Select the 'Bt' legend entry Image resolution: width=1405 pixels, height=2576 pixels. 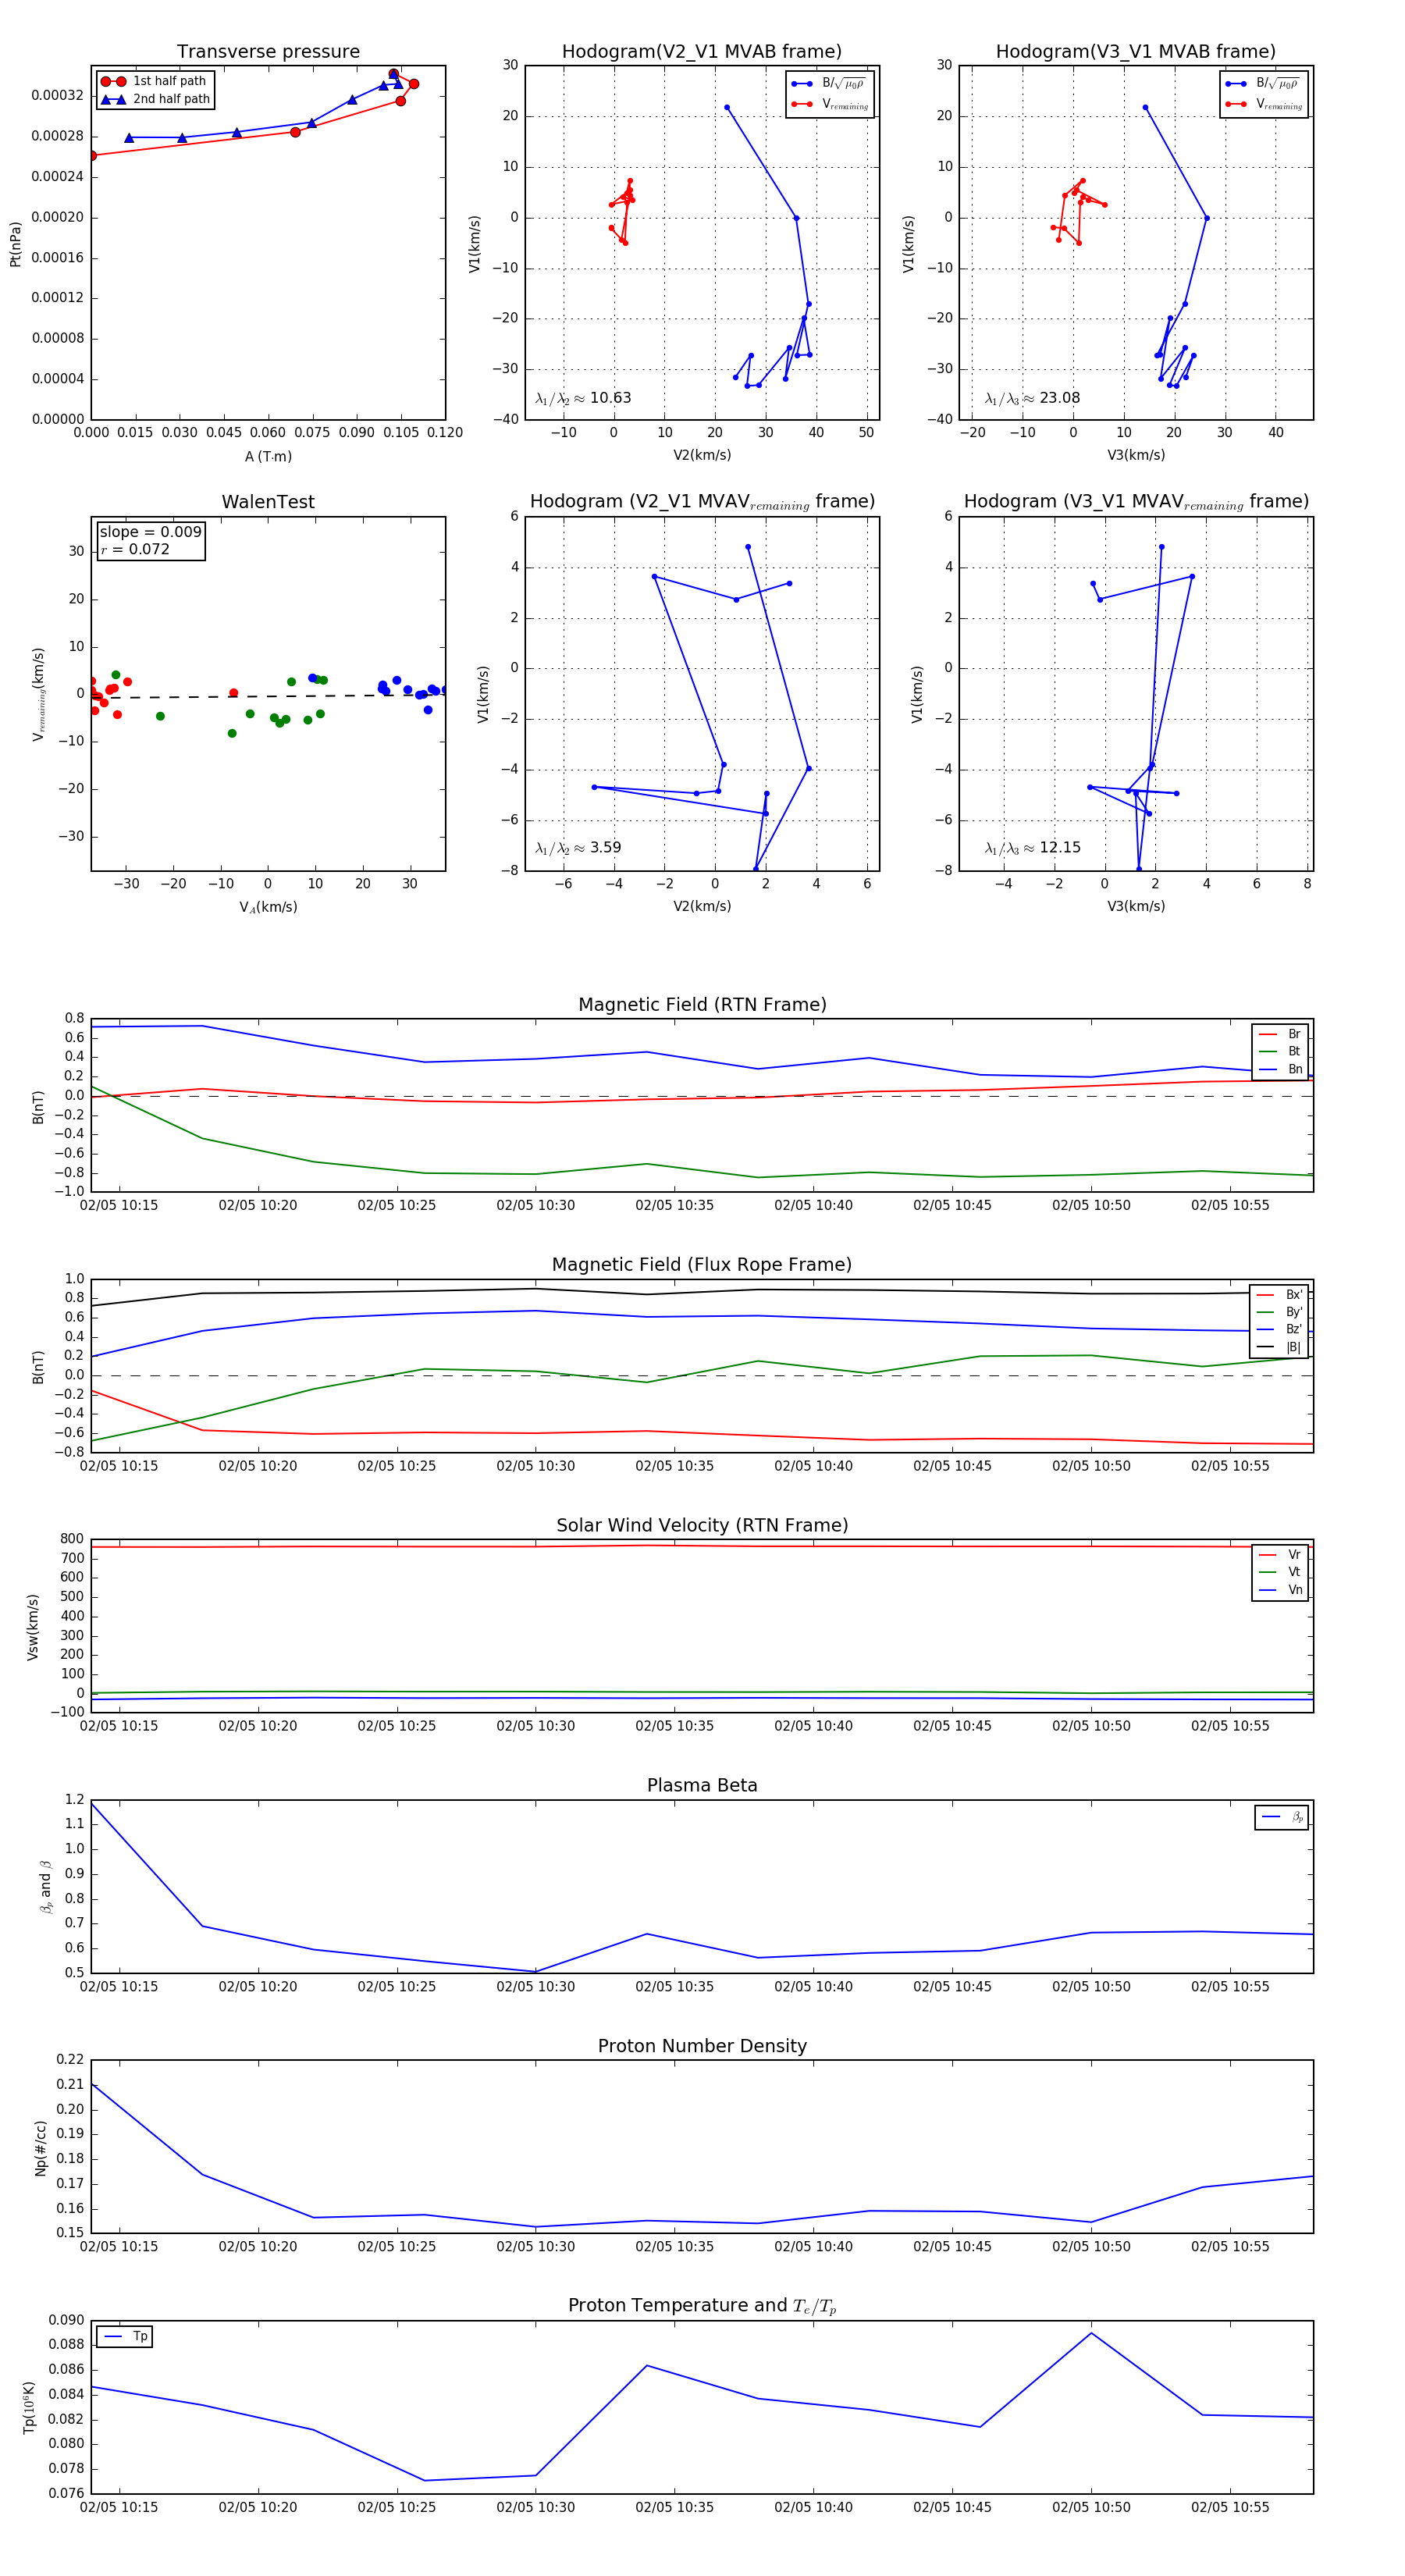click(x=1280, y=1051)
